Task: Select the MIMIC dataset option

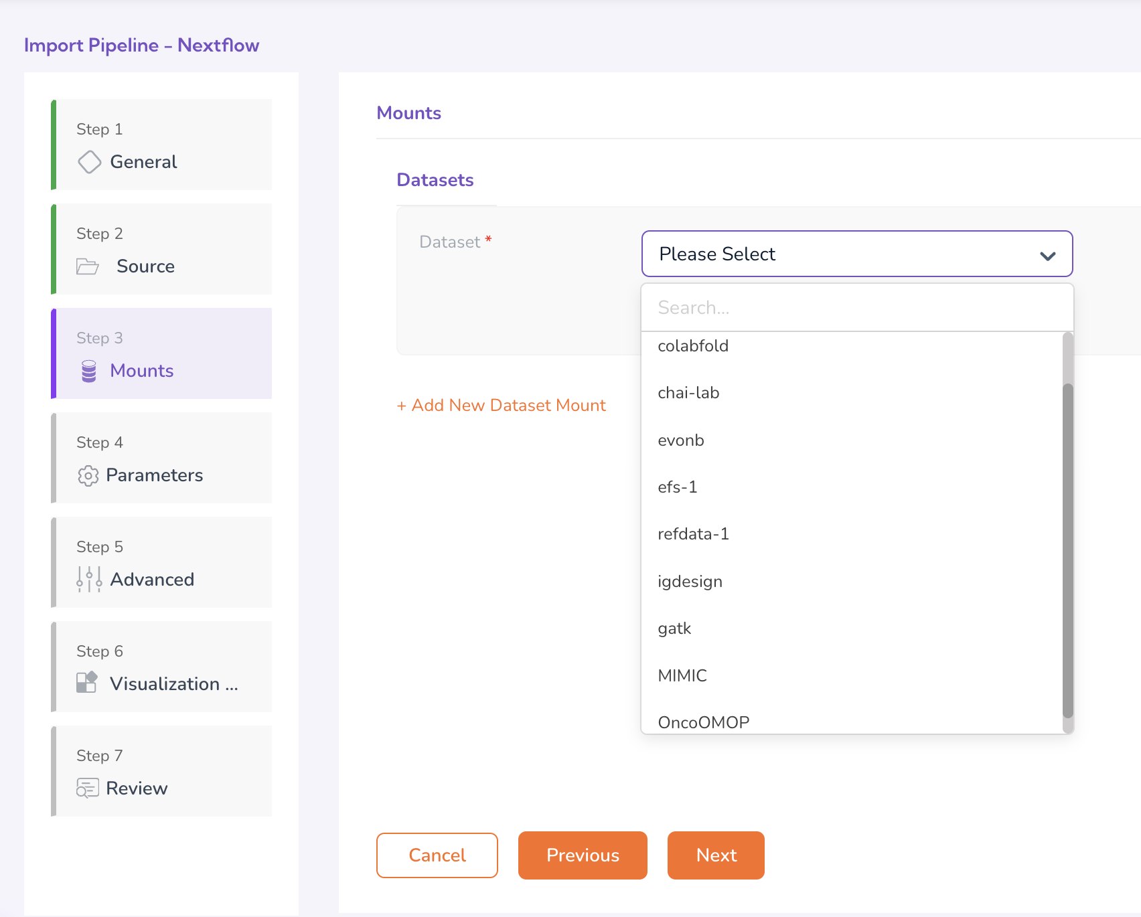Action: pos(682,675)
